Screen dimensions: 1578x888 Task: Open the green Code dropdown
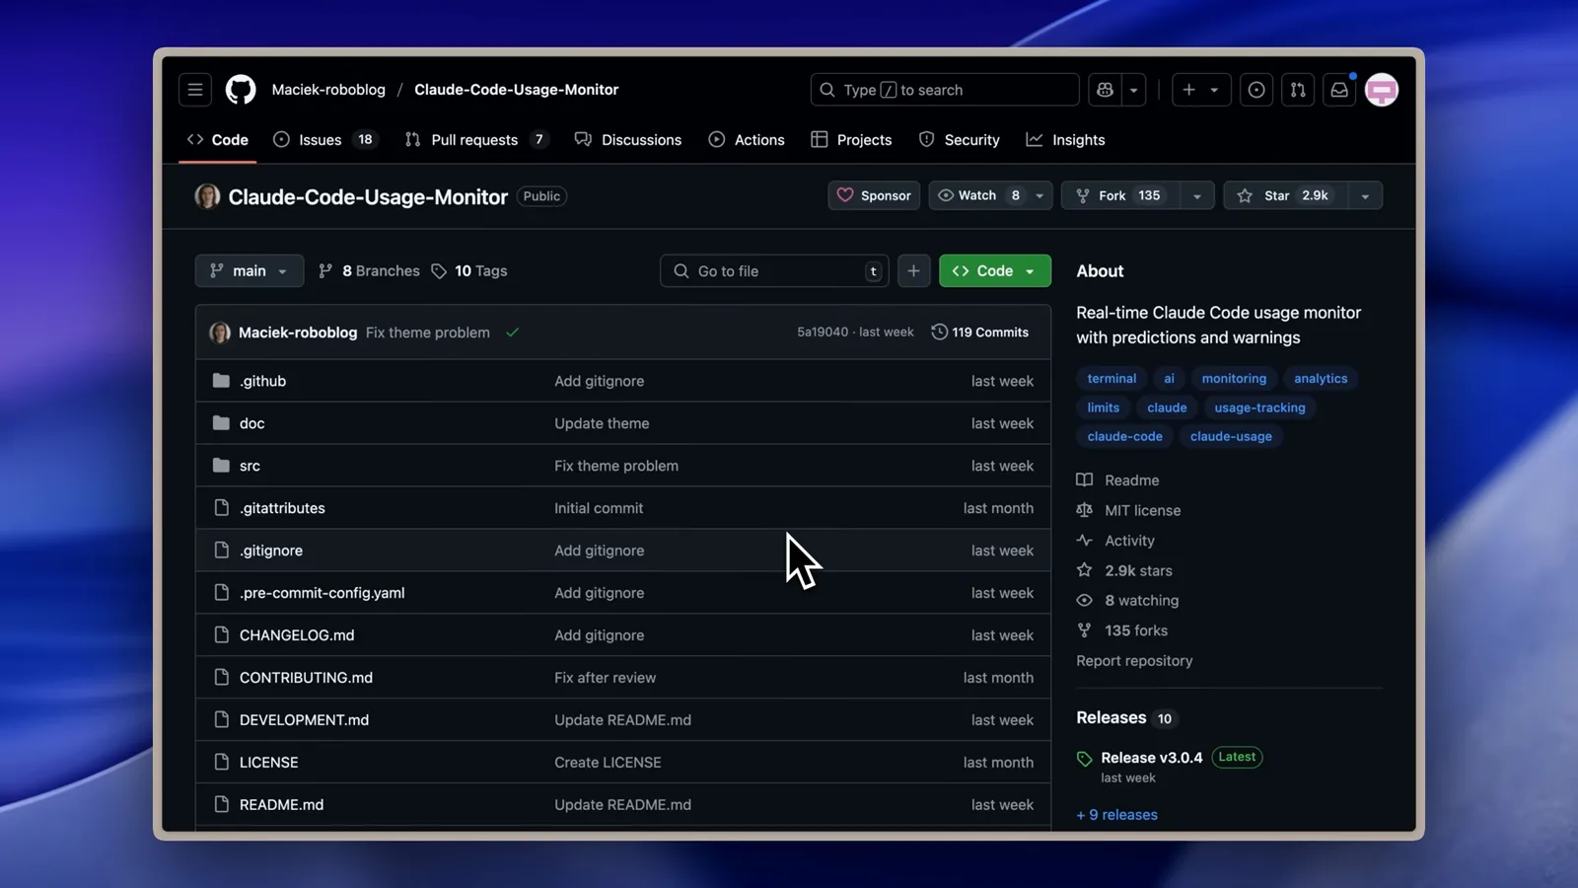995,270
